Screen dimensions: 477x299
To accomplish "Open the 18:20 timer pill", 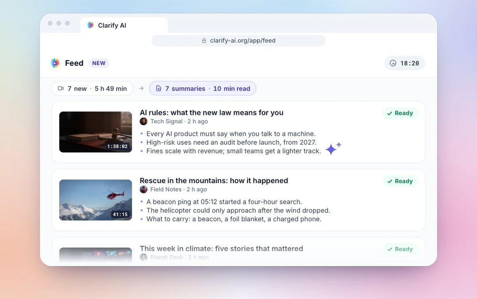I will [x=405, y=63].
